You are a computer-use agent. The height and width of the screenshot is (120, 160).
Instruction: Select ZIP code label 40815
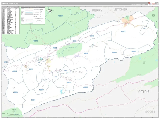point(69,82)
